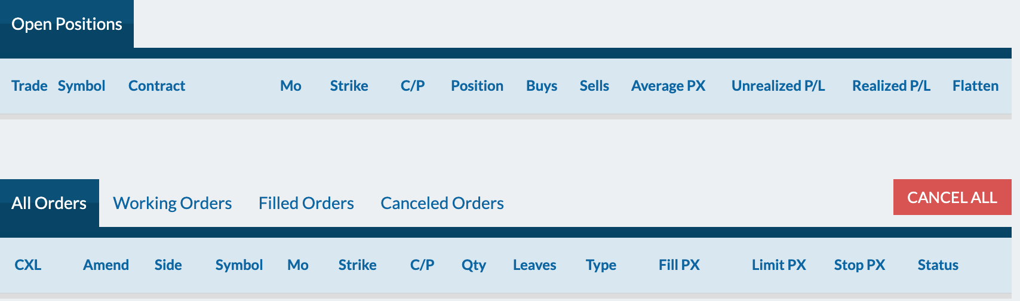Sort orders by the Status column
The width and height of the screenshot is (1020, 301).
(938, 265)
